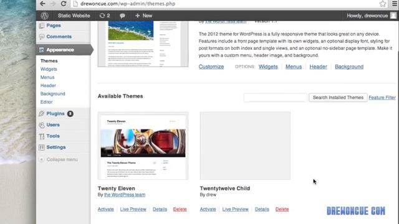Open the Users menu
The image size is (399, 224).
point(53,124)
